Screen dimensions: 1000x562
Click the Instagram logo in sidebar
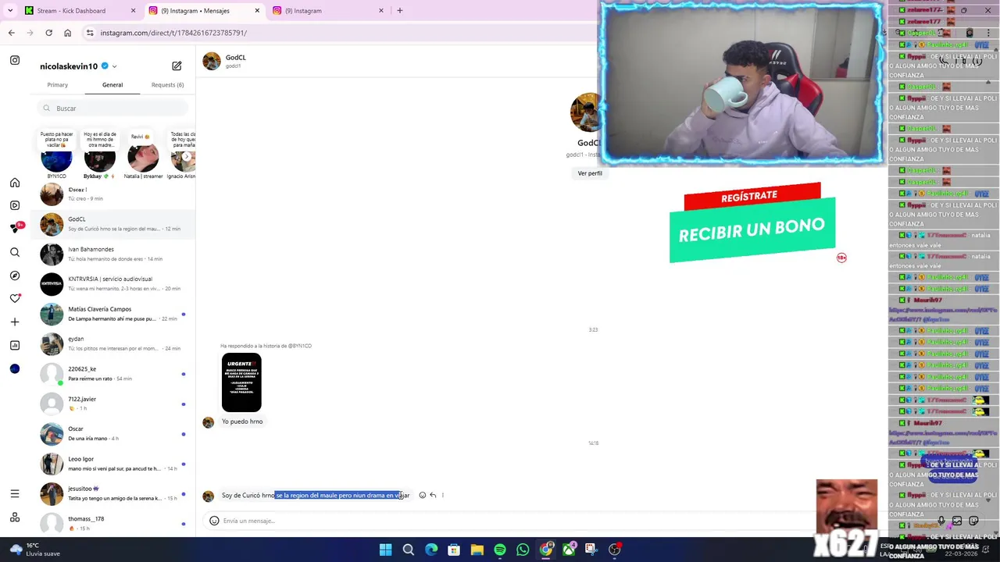coord(15,60)
